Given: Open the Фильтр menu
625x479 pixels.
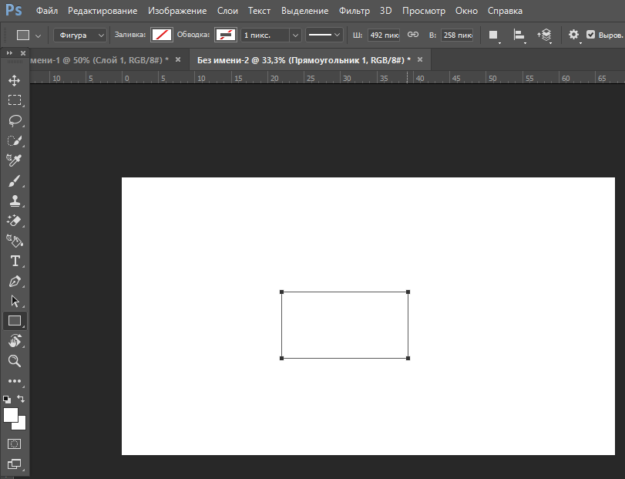Looking at the screenshot, I should 354,11.
